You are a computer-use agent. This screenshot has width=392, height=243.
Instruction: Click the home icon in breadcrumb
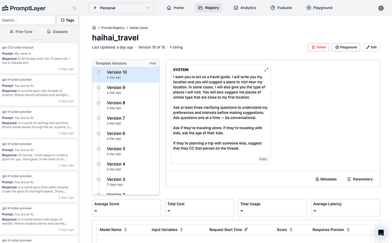coord(94,28)
